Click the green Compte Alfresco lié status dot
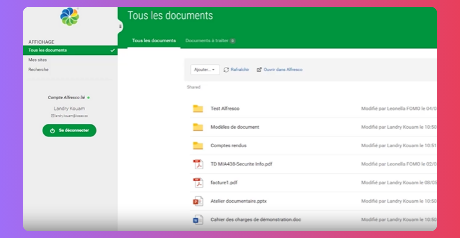 pyautogui.click(x=89, y=98)
